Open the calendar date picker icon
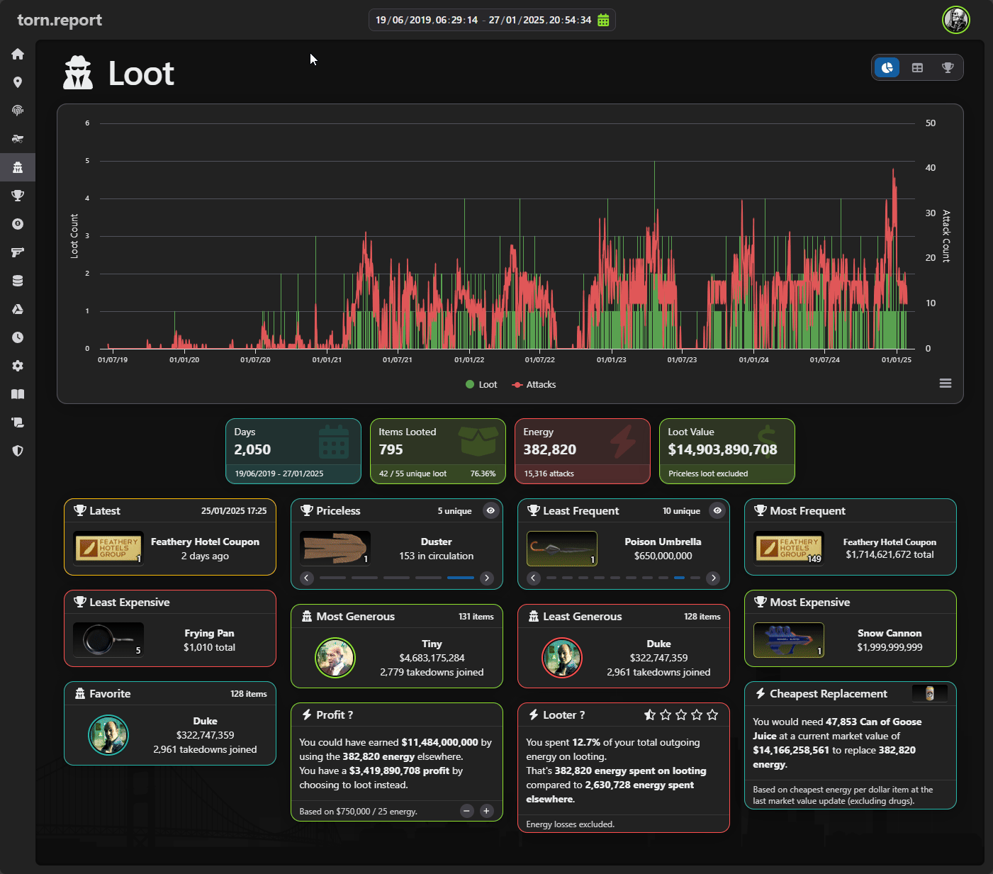Image resolution: width=993 pixels, height=874 pixels. (x=603, y=20)
